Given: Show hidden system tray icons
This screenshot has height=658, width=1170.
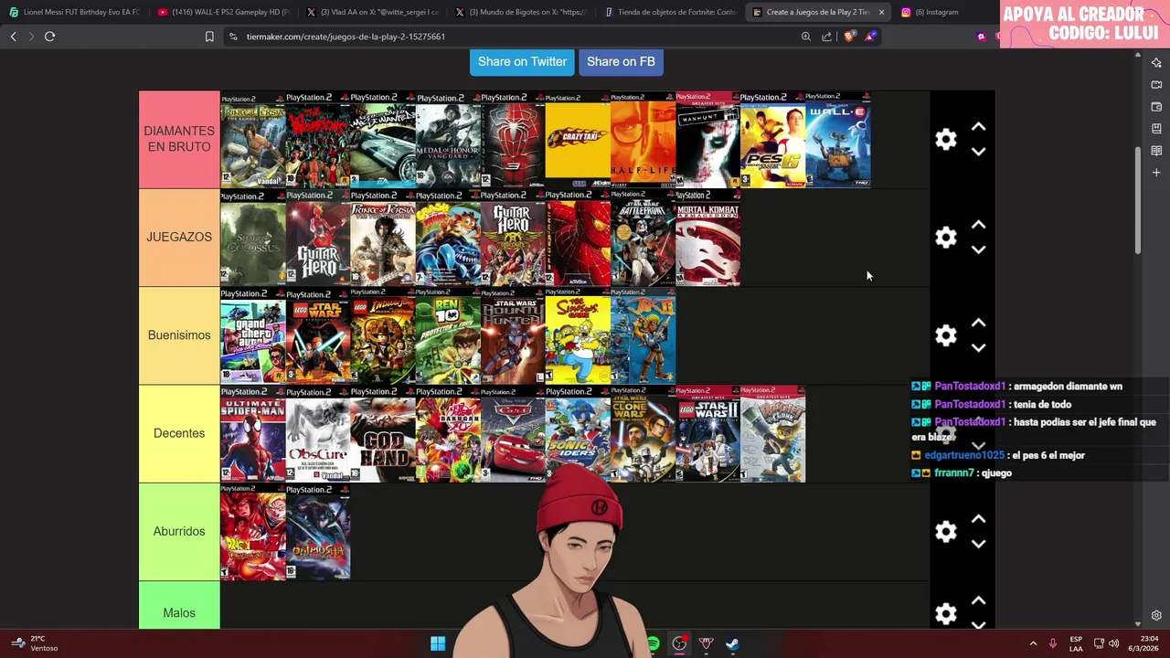Looking at the screenshot, I should coord(1033,643).
